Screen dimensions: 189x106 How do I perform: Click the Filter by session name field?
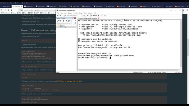(x=65, y=23)
